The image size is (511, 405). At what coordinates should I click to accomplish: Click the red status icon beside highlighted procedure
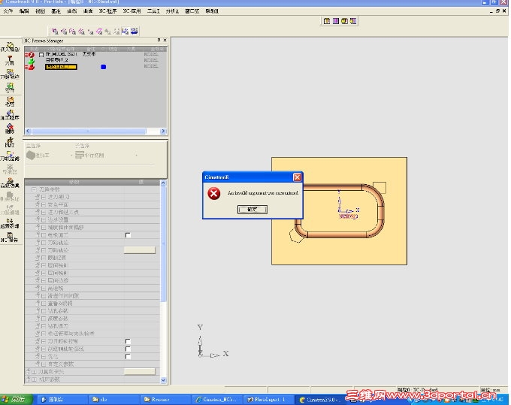tap(31, 67)
